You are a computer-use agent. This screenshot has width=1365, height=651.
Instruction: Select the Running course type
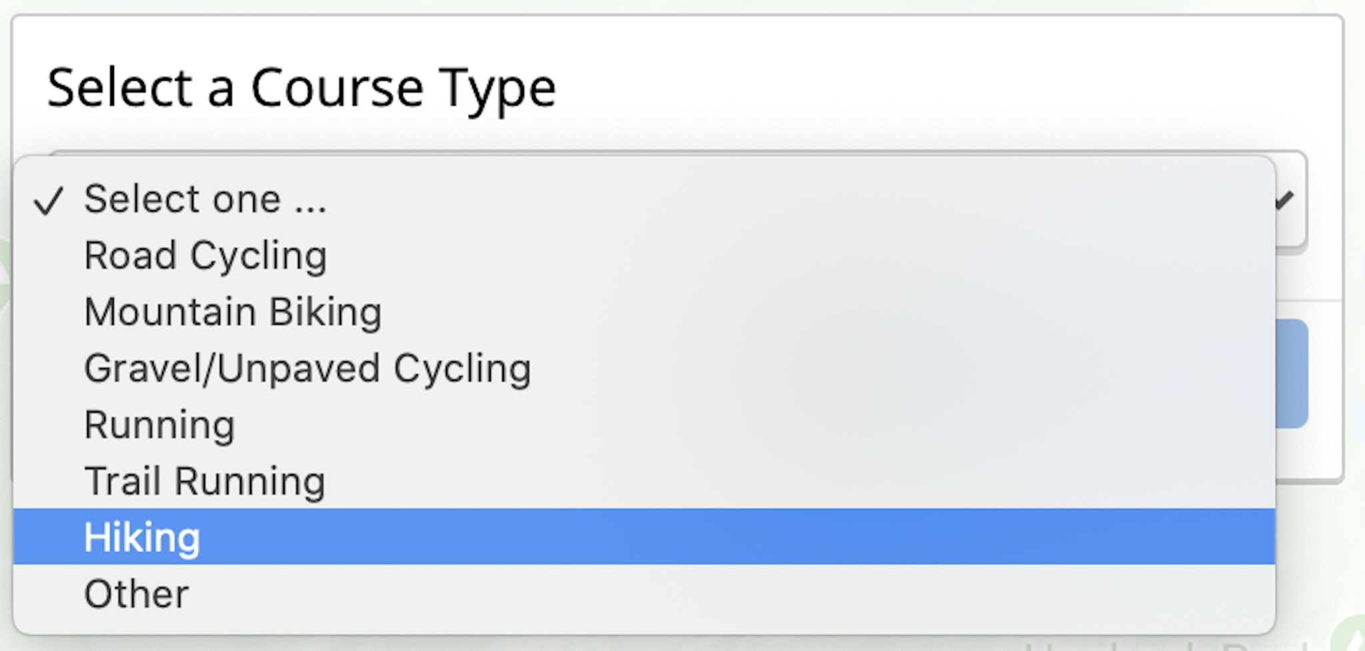pyautogui.click(x=159, y=424)
